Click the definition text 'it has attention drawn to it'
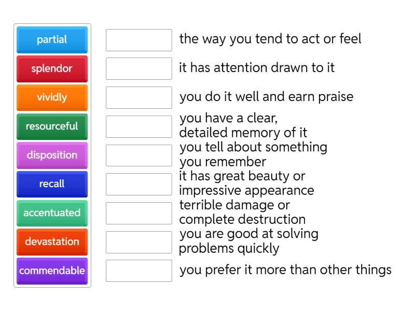Image resolution: width=415 pixels, height=311 pixels. (x=257, y=68)
